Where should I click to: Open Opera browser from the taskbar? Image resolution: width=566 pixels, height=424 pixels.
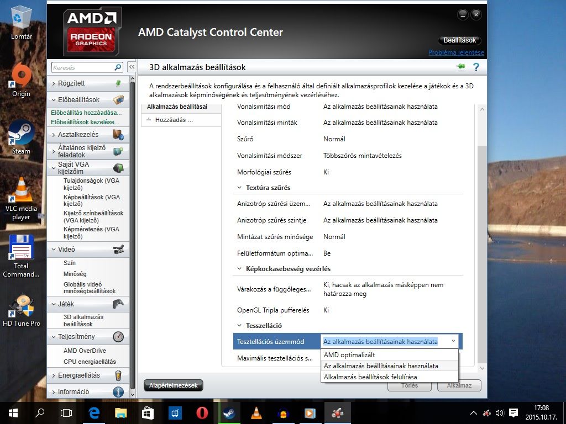[202, 413]
